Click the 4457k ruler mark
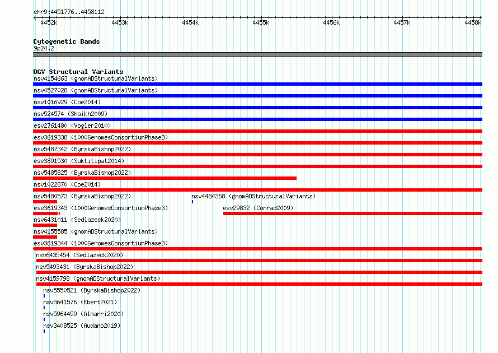 click(402, 22)
